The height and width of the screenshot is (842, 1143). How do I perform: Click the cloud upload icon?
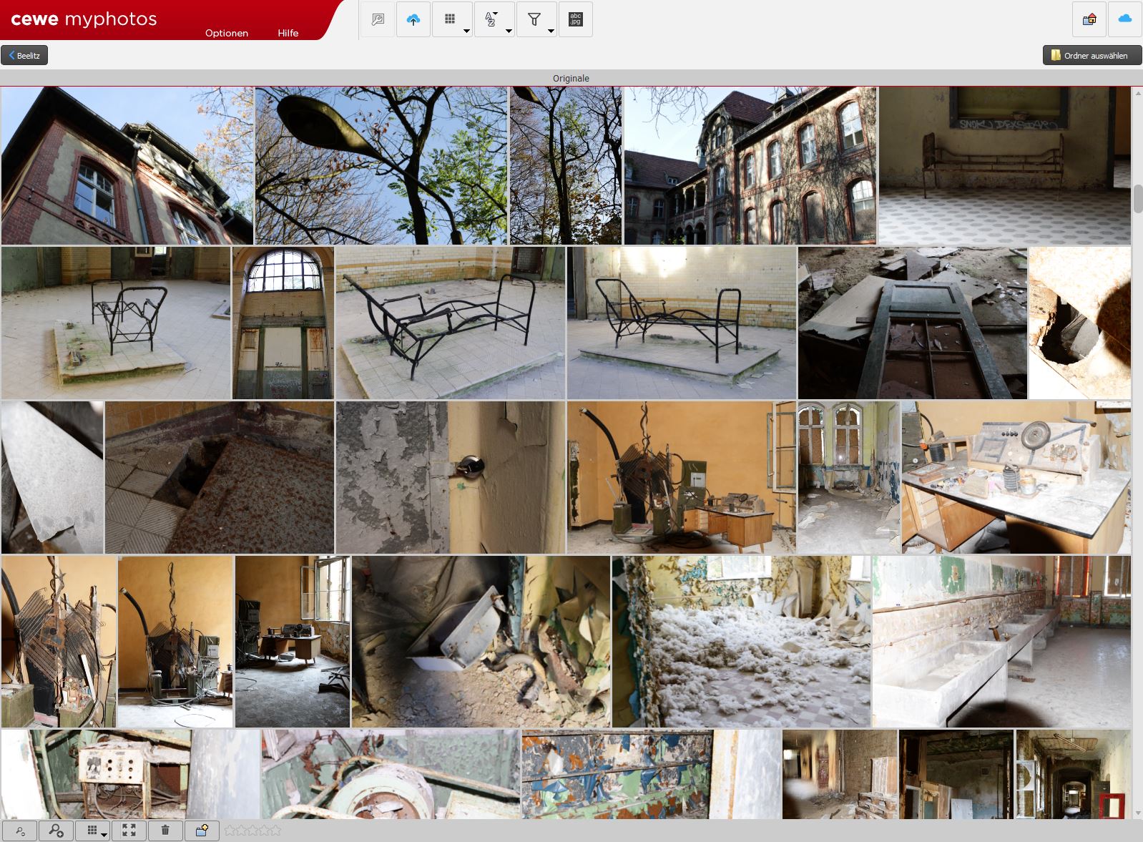click(x=413, y=20)
